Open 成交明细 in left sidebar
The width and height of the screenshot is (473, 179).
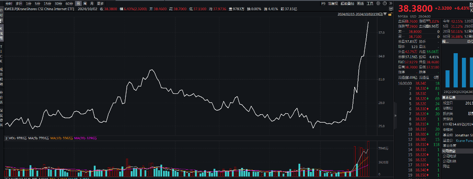[x=1, y=77]
